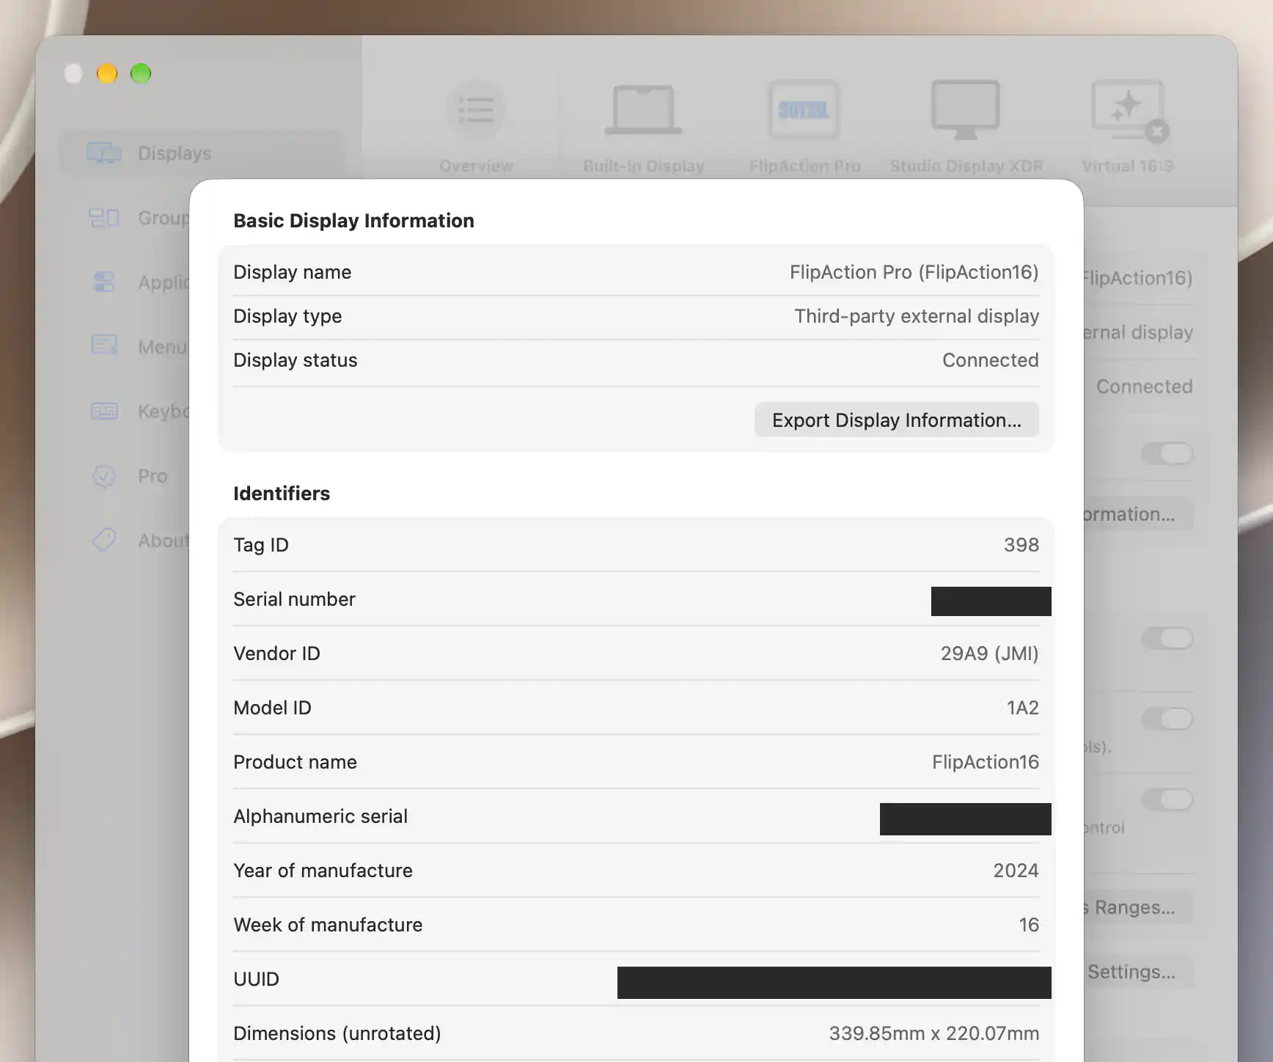
Task: Click the green zoom window button
Action: 141,73
